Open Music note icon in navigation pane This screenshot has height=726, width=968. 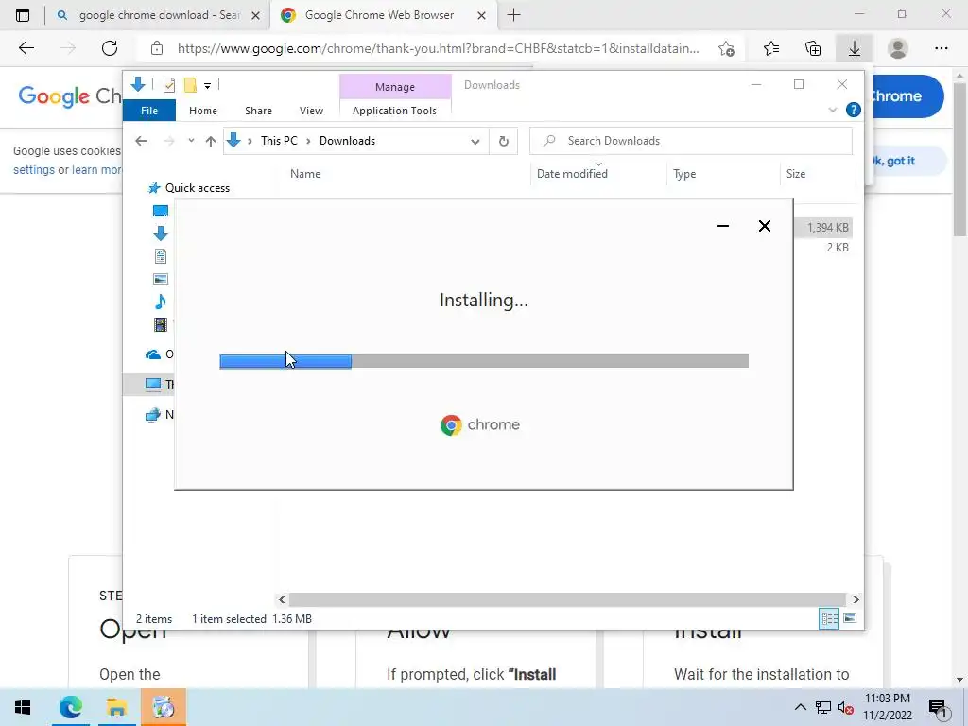161,302
